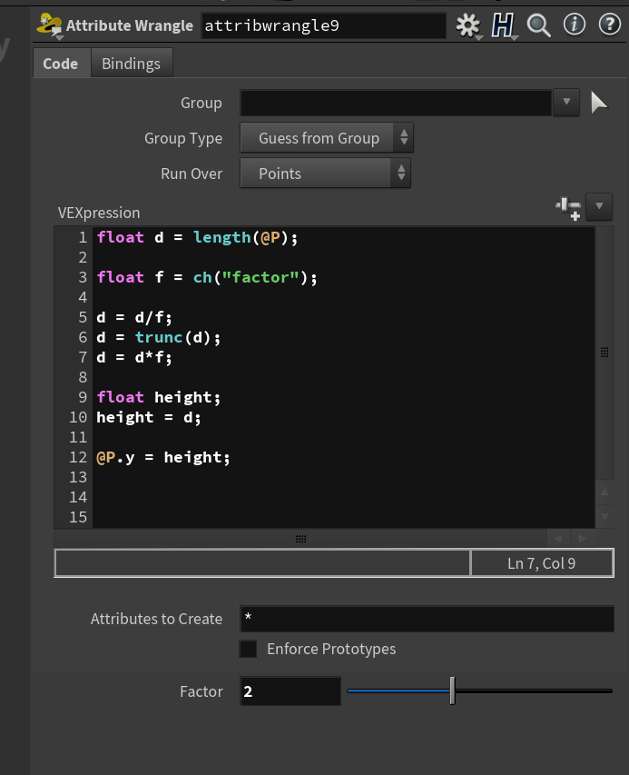Screen dimensions: 629x775
Task: Switch to the Bindings tab
Action: [x=132, y=64]
